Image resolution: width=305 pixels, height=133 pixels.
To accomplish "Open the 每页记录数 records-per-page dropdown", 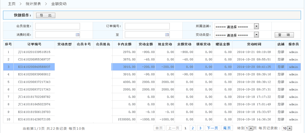I will tap(289, 128).
